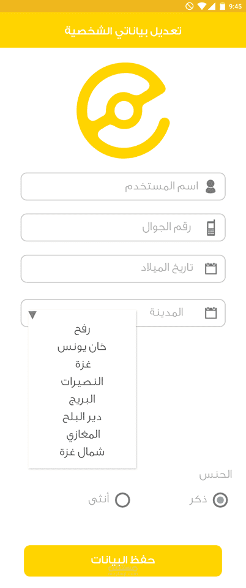The image size is (246, 588).
Task: Open the المدينة city selector field
Action: click(123, 313)
